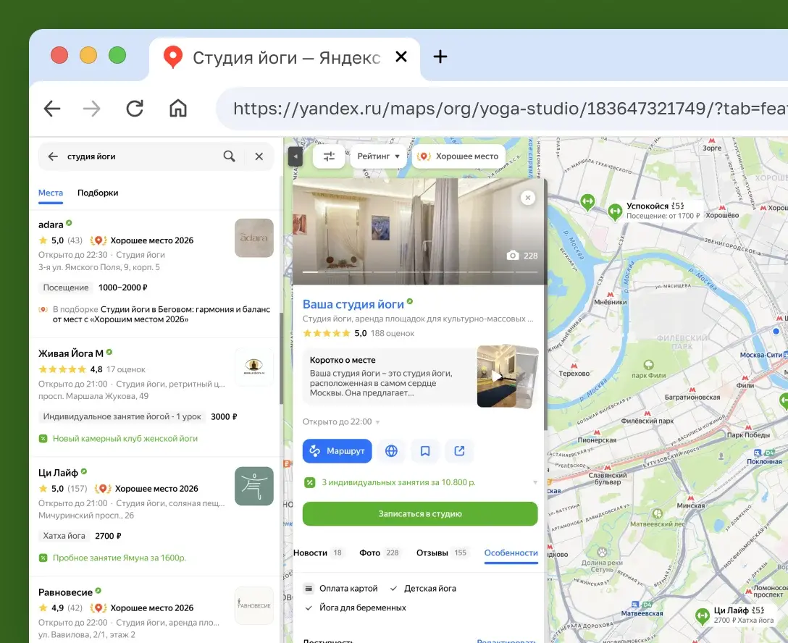Open the Ваша студия йоги title link

353,304
